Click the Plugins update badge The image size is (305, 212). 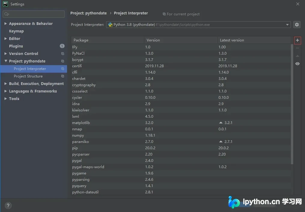[x=62, y=46]
